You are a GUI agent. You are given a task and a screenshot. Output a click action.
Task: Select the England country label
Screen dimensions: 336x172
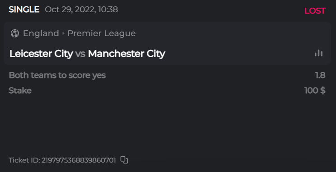[x=41, y=33]
